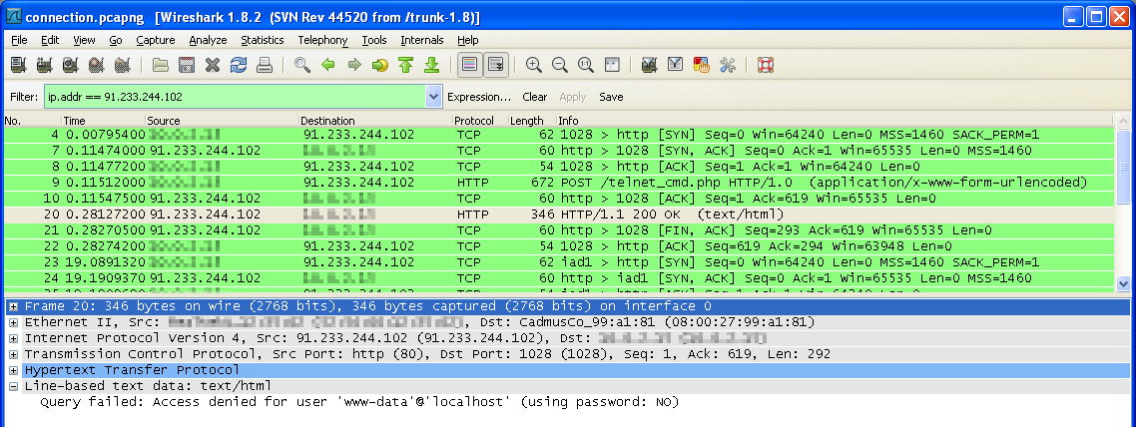Screen dimensions: 1136x427
Task: Open the Capture menu
Action: (x=156, y=41)
